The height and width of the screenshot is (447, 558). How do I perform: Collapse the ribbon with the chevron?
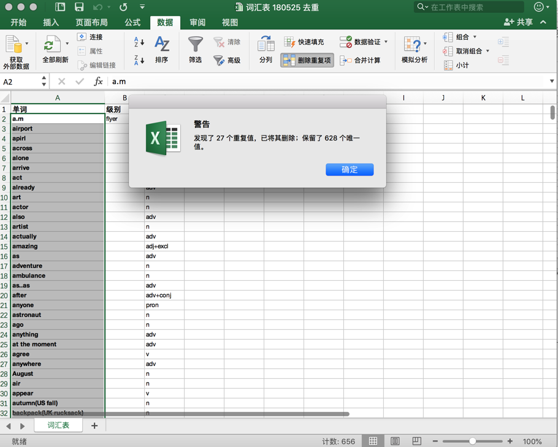click(543, 22)
